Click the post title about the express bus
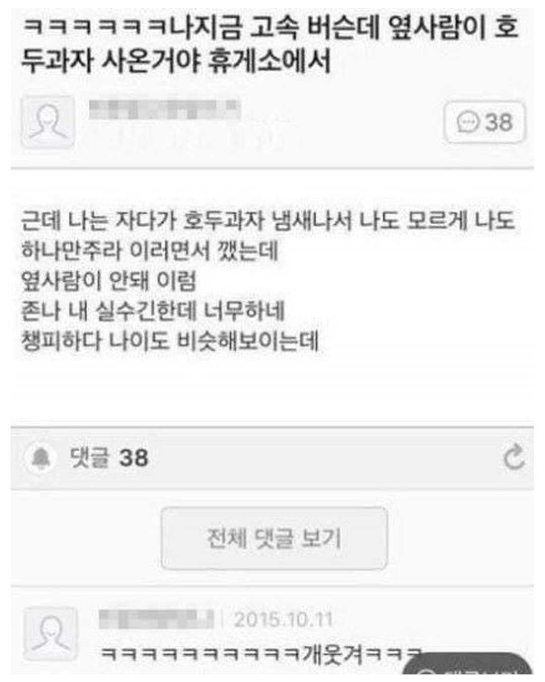 pyautogui.click(x=270, y=44)
